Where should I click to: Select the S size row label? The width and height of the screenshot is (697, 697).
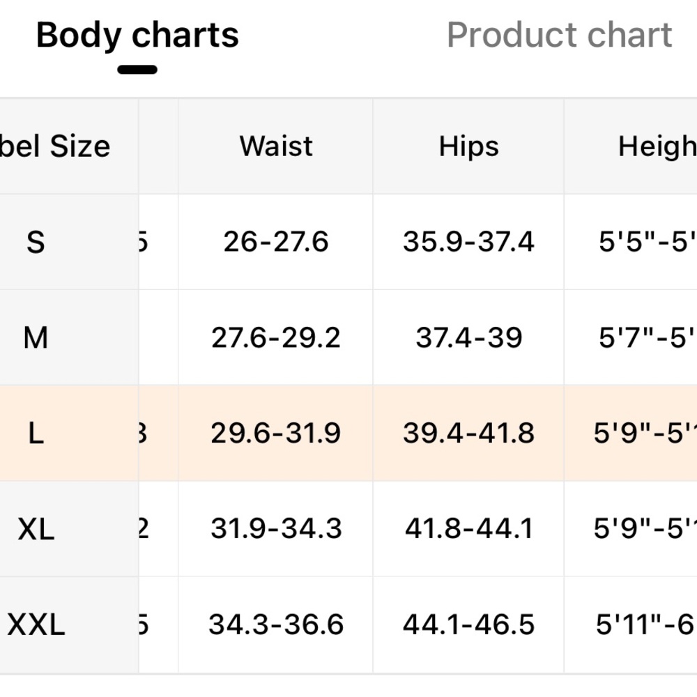click(36, 243)
